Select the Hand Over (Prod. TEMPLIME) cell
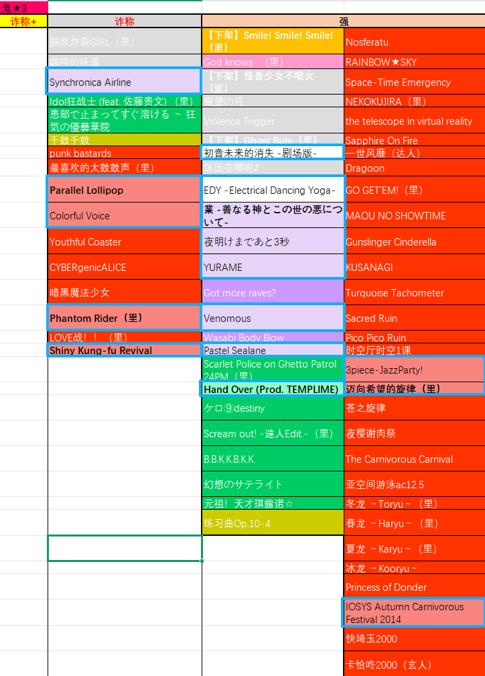This screenshot has height=676, width=485. point(273,389)
